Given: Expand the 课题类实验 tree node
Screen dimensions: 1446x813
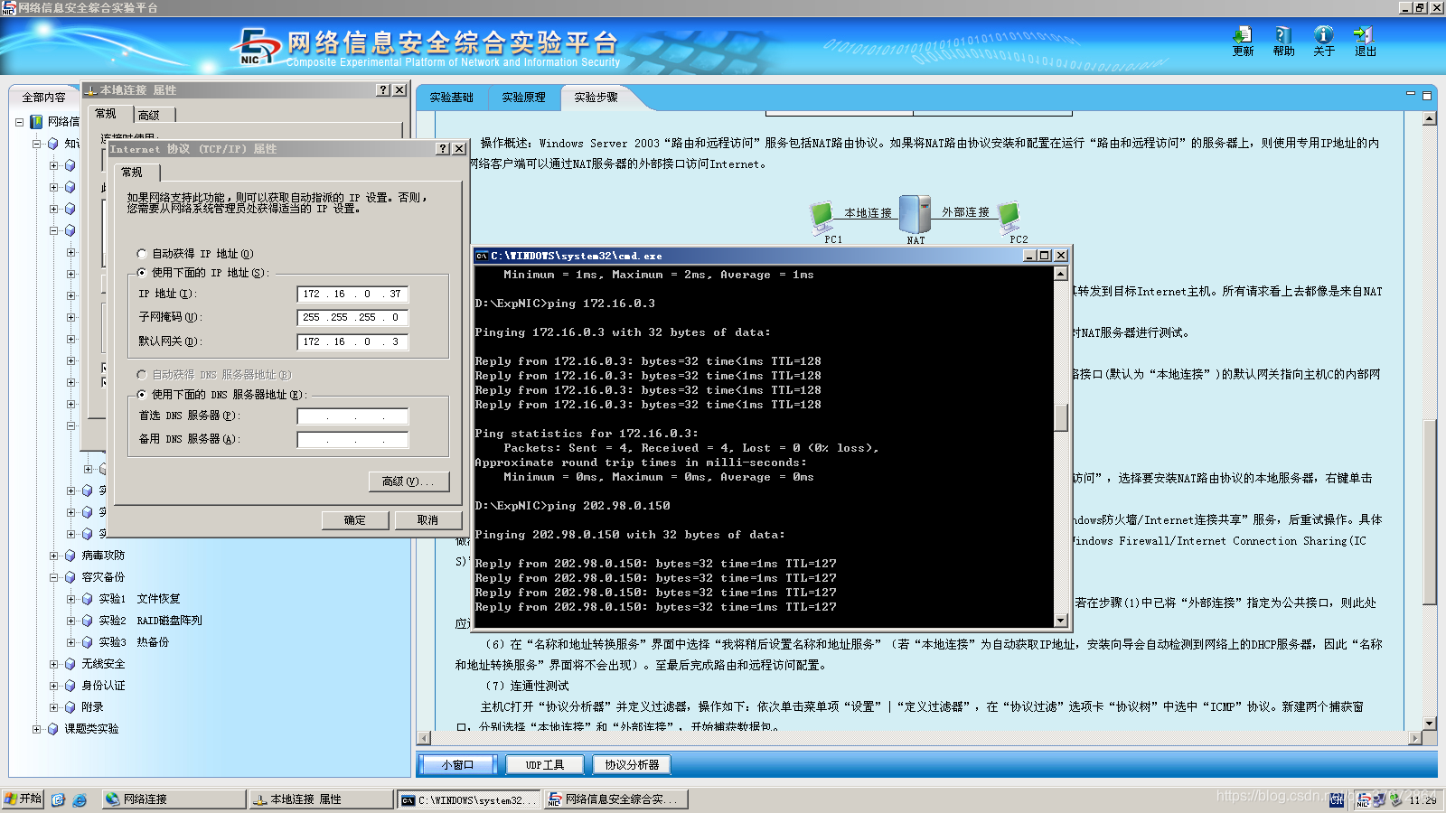Looking at the screenshot, I should coord(36,729).
